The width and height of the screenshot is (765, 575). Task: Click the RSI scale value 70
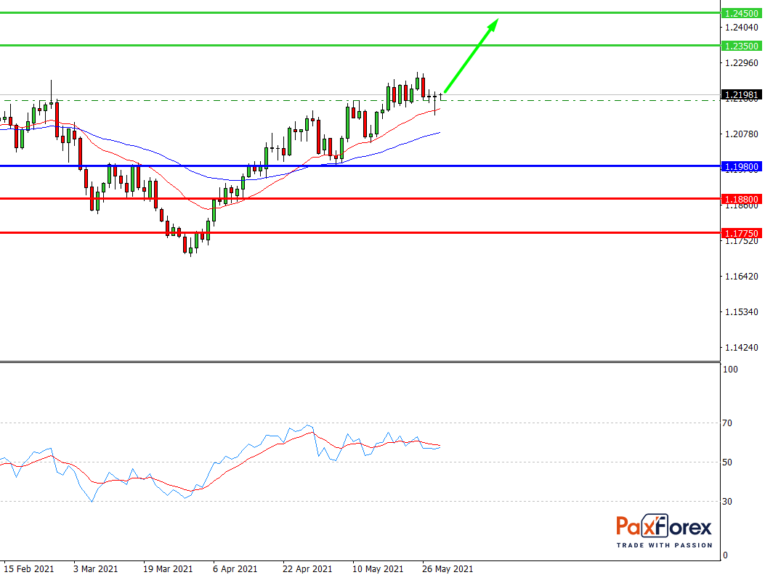coord(727,423)
